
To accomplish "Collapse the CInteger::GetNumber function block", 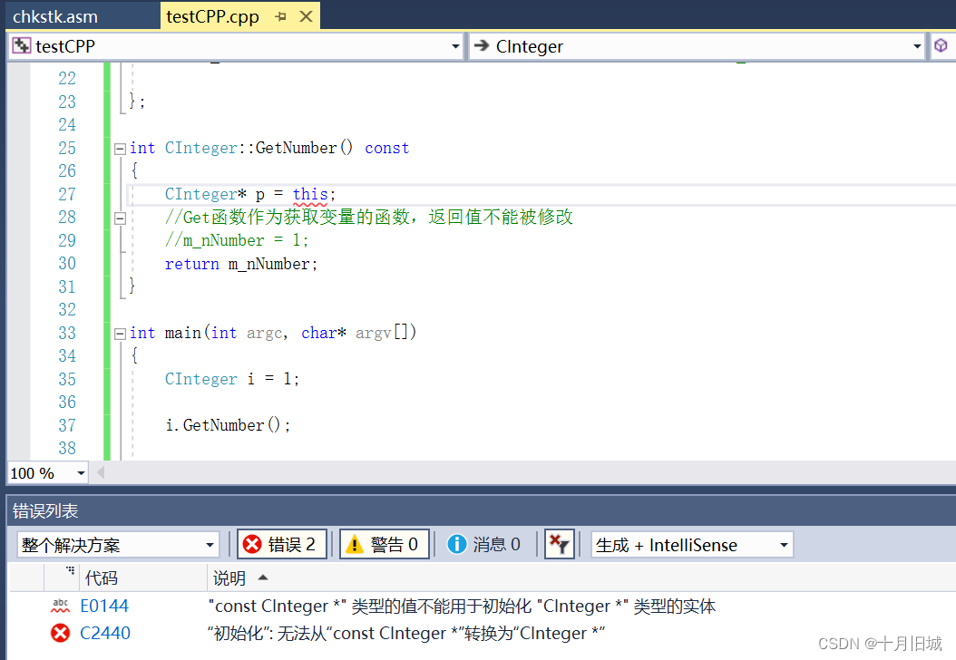I will tap(120, 148).
